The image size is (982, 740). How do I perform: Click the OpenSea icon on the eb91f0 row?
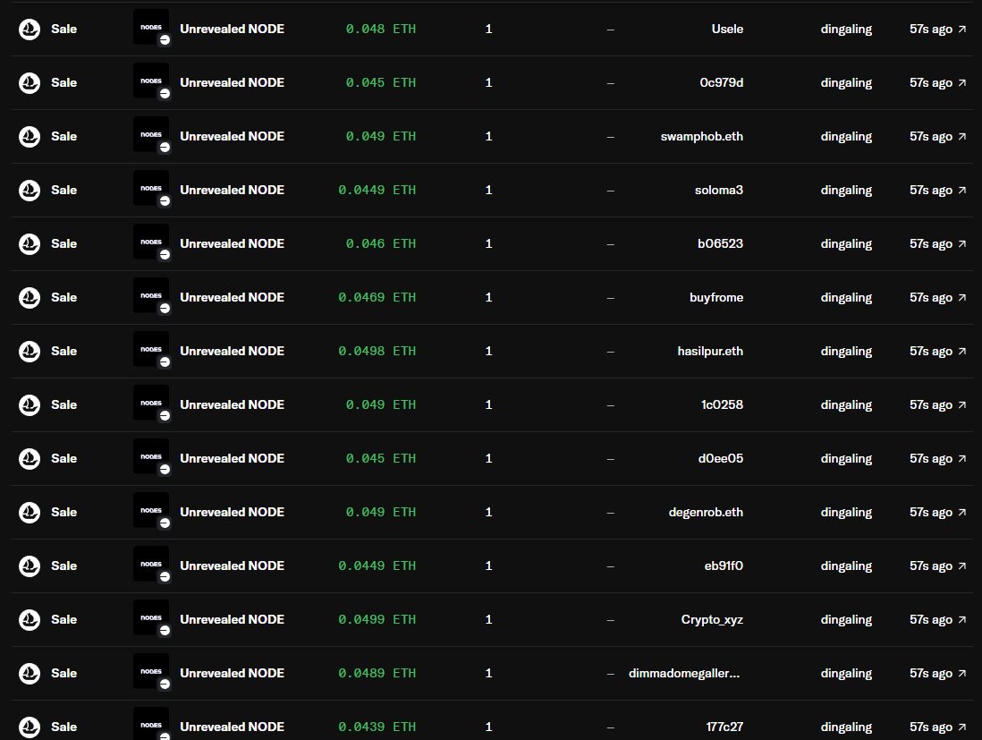(x=30, y=566)
